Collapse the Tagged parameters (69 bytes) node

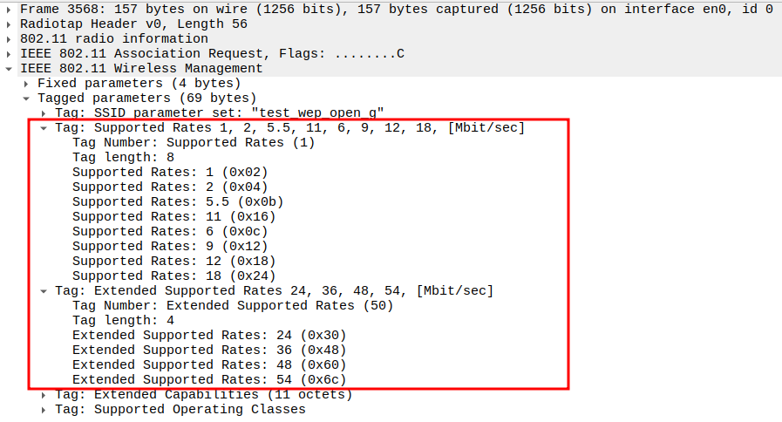[x=27, y=99]
